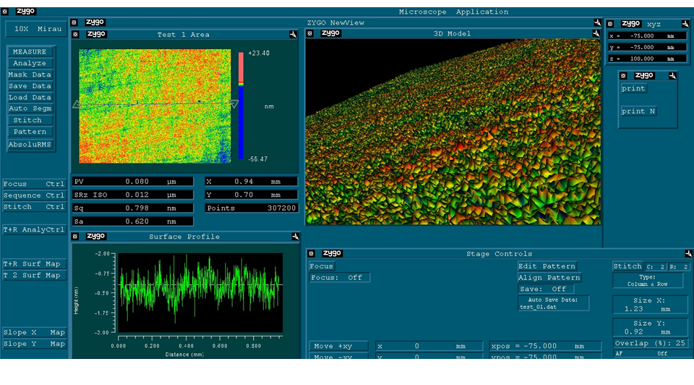
Task: Toggle Save: Off setting
Action: [x=546, y=289]
